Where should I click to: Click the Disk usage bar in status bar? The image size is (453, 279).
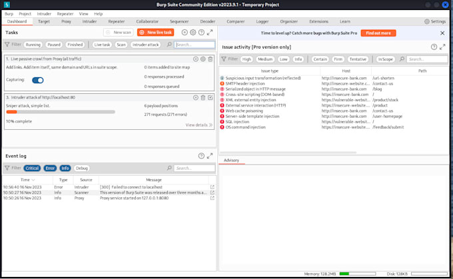coord(429,274)
